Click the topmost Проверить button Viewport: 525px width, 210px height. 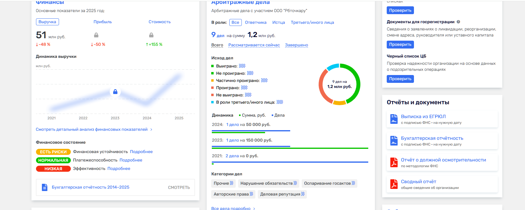[400, 10]
